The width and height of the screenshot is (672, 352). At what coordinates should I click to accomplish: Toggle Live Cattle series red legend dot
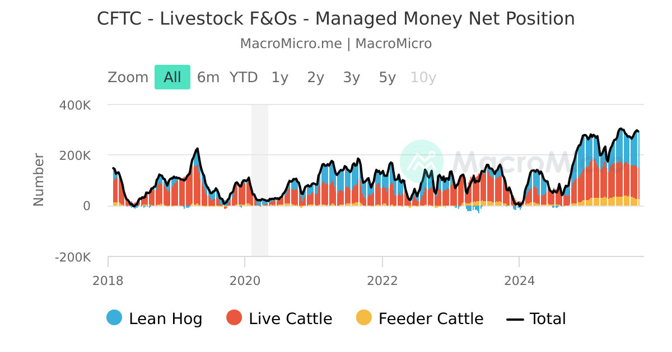point(234,318)
